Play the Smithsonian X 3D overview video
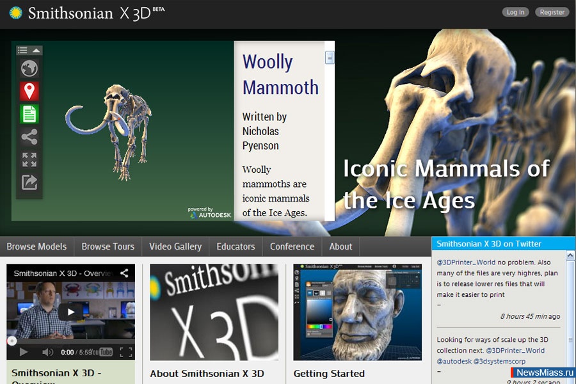This screenshot has height=384, width=576. click(71, 312)
